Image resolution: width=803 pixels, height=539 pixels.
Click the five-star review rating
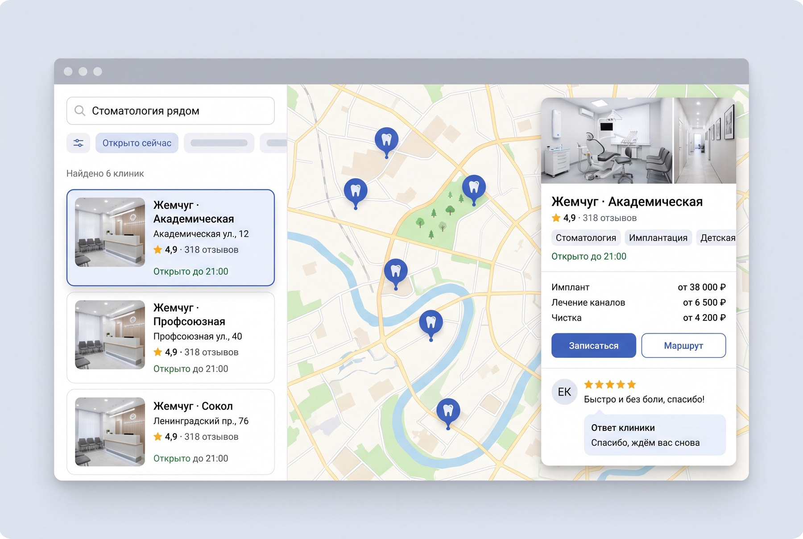pyautogui.click(x=610, y=385)
